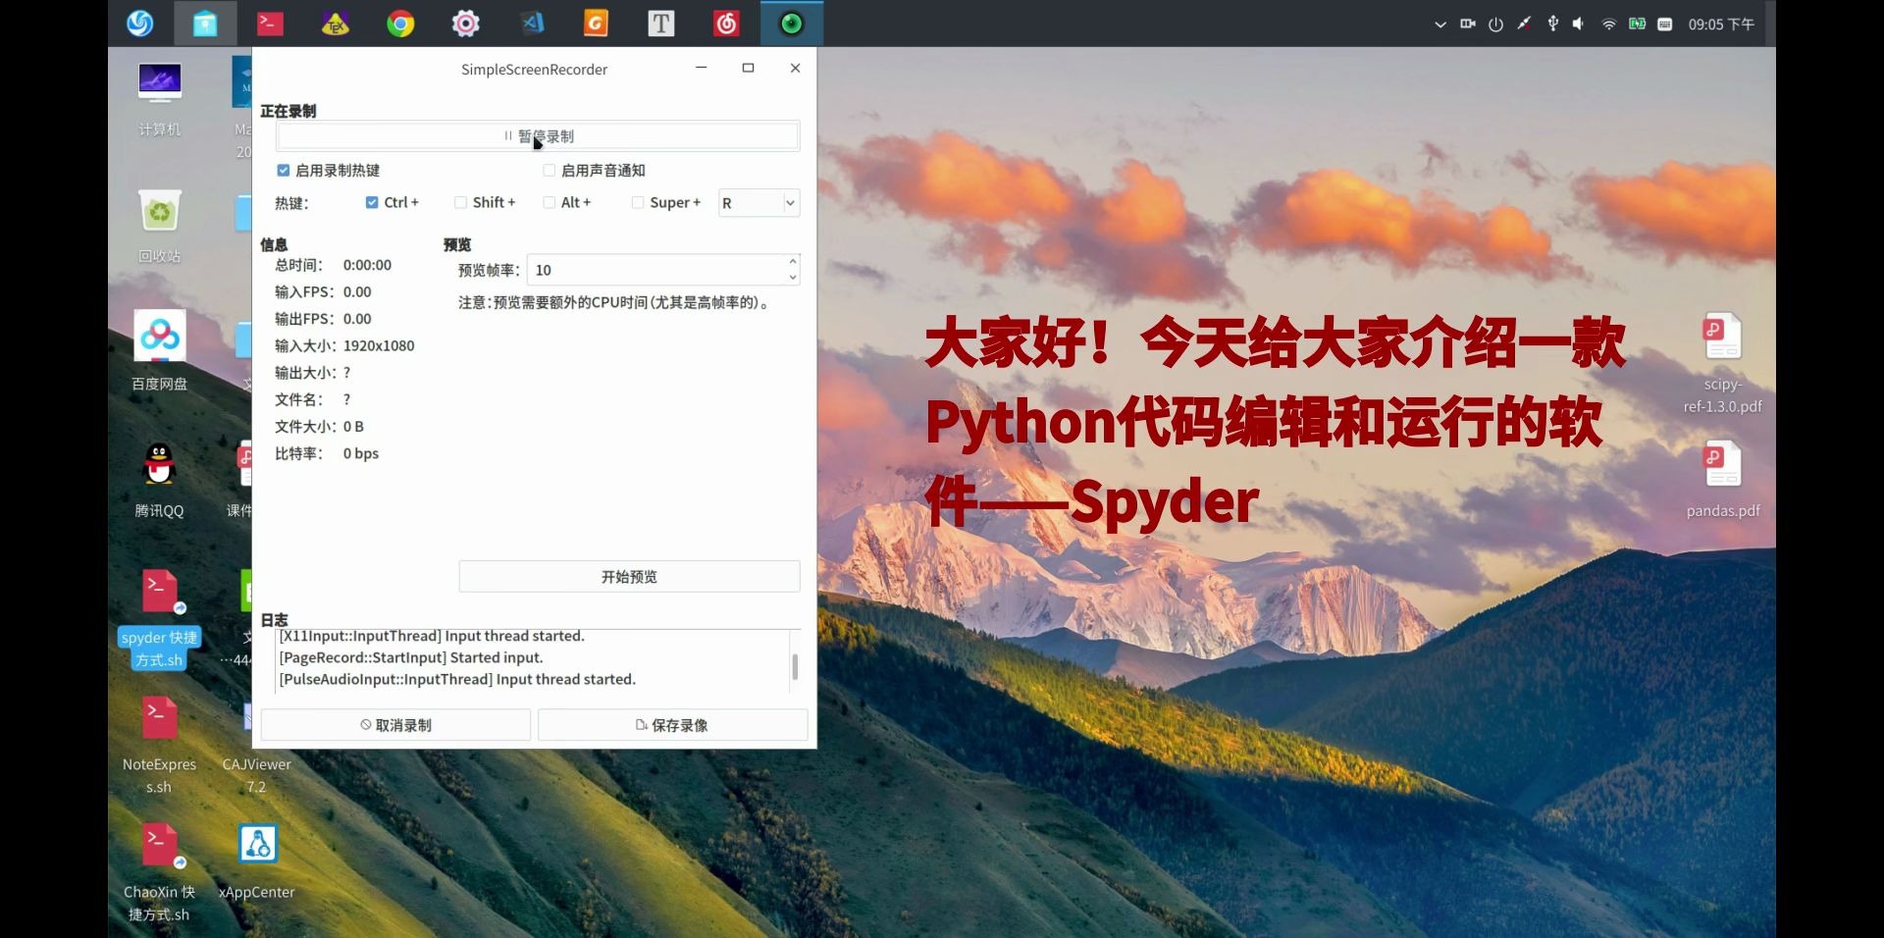
Task: Click the audio jack tray icon
Action: tap(1524, 24)
